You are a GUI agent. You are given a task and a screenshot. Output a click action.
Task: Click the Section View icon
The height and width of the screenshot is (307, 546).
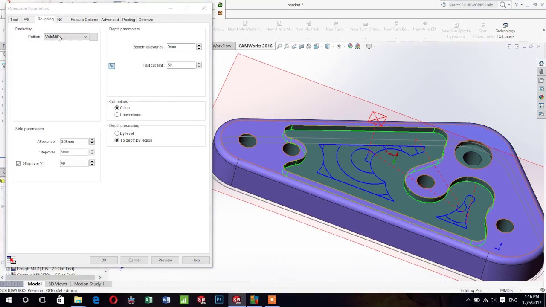tap(301, 46)
